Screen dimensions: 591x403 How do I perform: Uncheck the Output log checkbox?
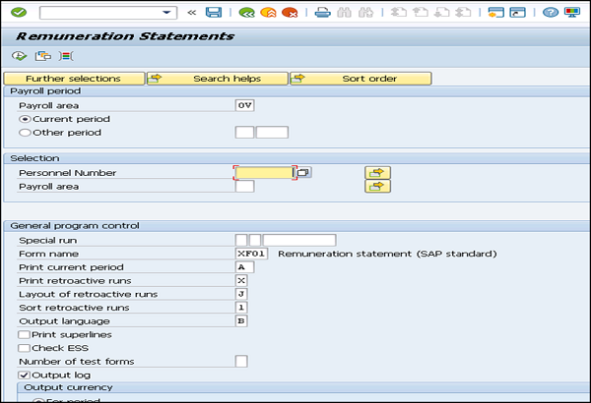point(24,374)
